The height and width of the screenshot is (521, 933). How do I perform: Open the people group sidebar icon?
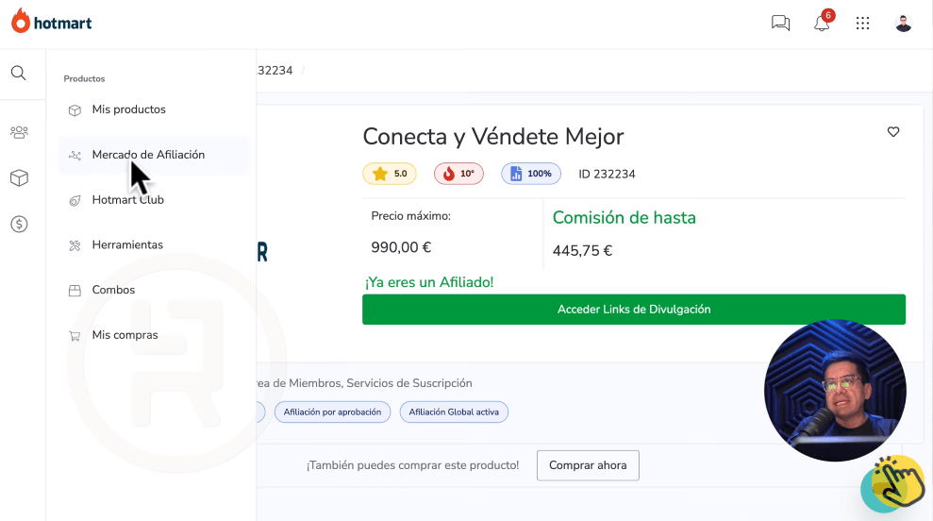click(x=19, y=132)
